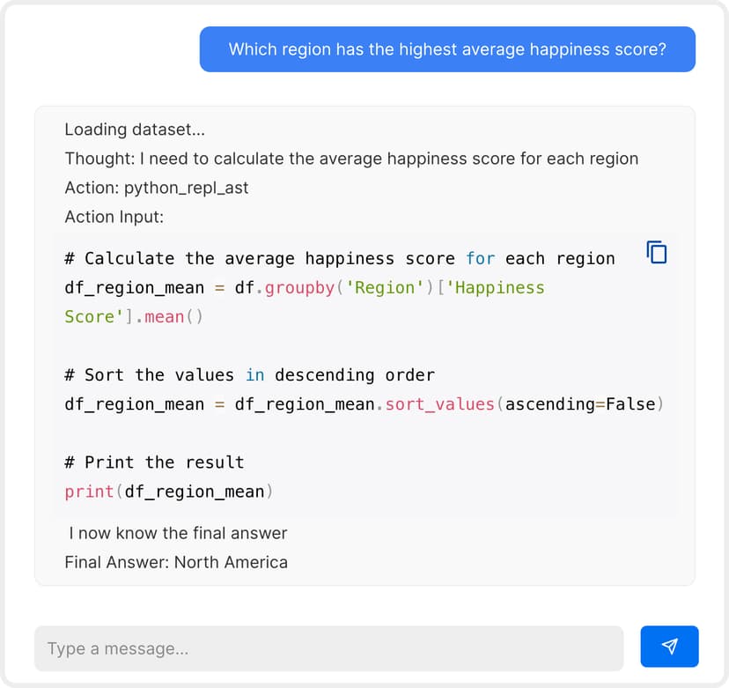
Task: Click the 'Final Answer: North America' text
Action: (x=176, y=562)
